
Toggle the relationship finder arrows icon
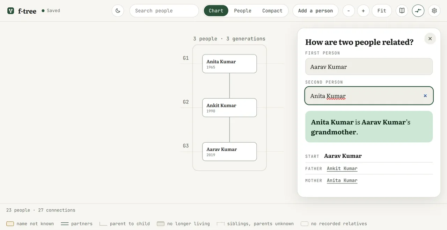point(418,11)
